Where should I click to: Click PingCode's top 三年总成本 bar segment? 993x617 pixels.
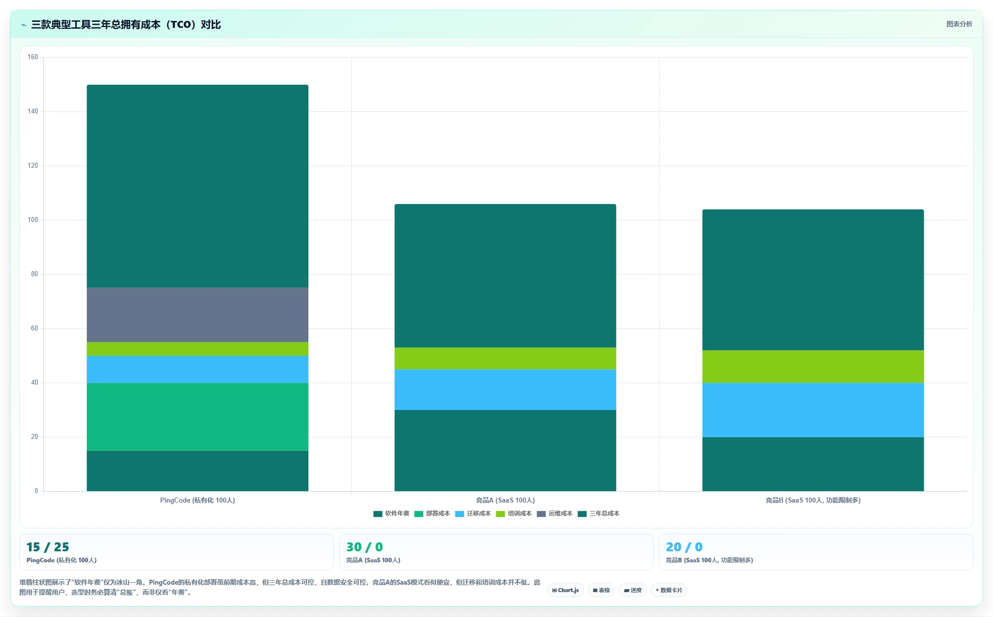[197, 186]
